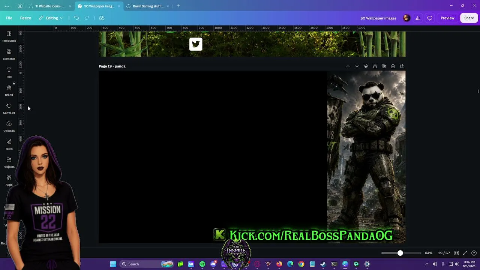
Task: Open the grid view of pages
Action: pos(456,253)
